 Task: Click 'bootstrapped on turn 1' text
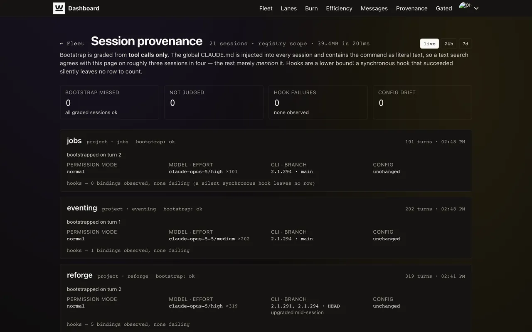click(x=94, y=222)
